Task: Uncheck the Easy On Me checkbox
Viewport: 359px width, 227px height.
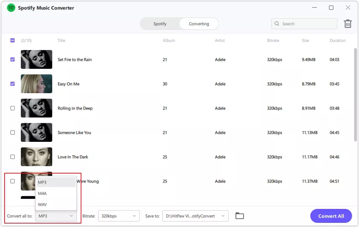Action: click(x=13, y=84)
